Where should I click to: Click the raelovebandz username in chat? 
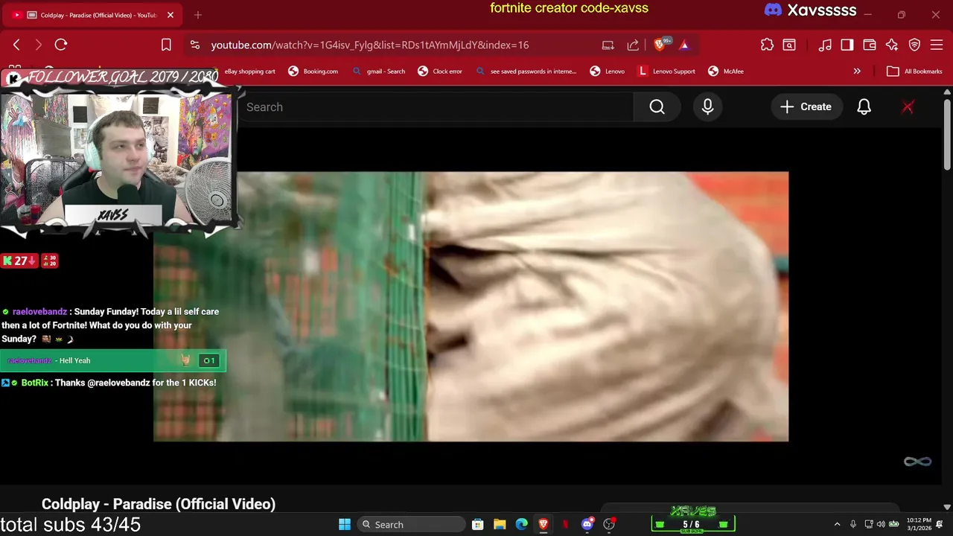[x=39, y=312]
